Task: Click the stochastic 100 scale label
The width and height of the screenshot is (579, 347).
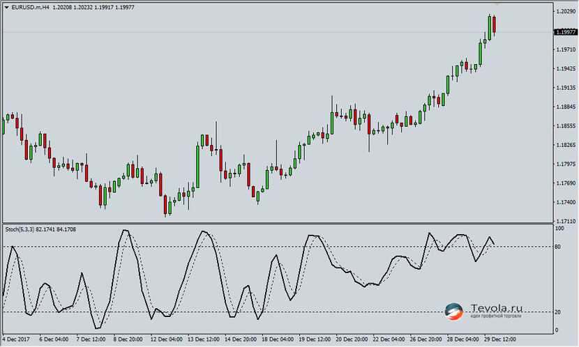Action: (560, 229)
